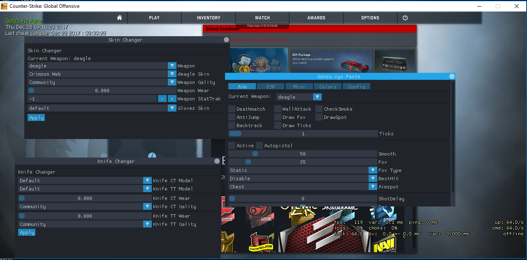Toggle the DrawSpot checkbox
The width and height of the screenshot is (527, 260).
pyautogui.click(x=319, y=117)
